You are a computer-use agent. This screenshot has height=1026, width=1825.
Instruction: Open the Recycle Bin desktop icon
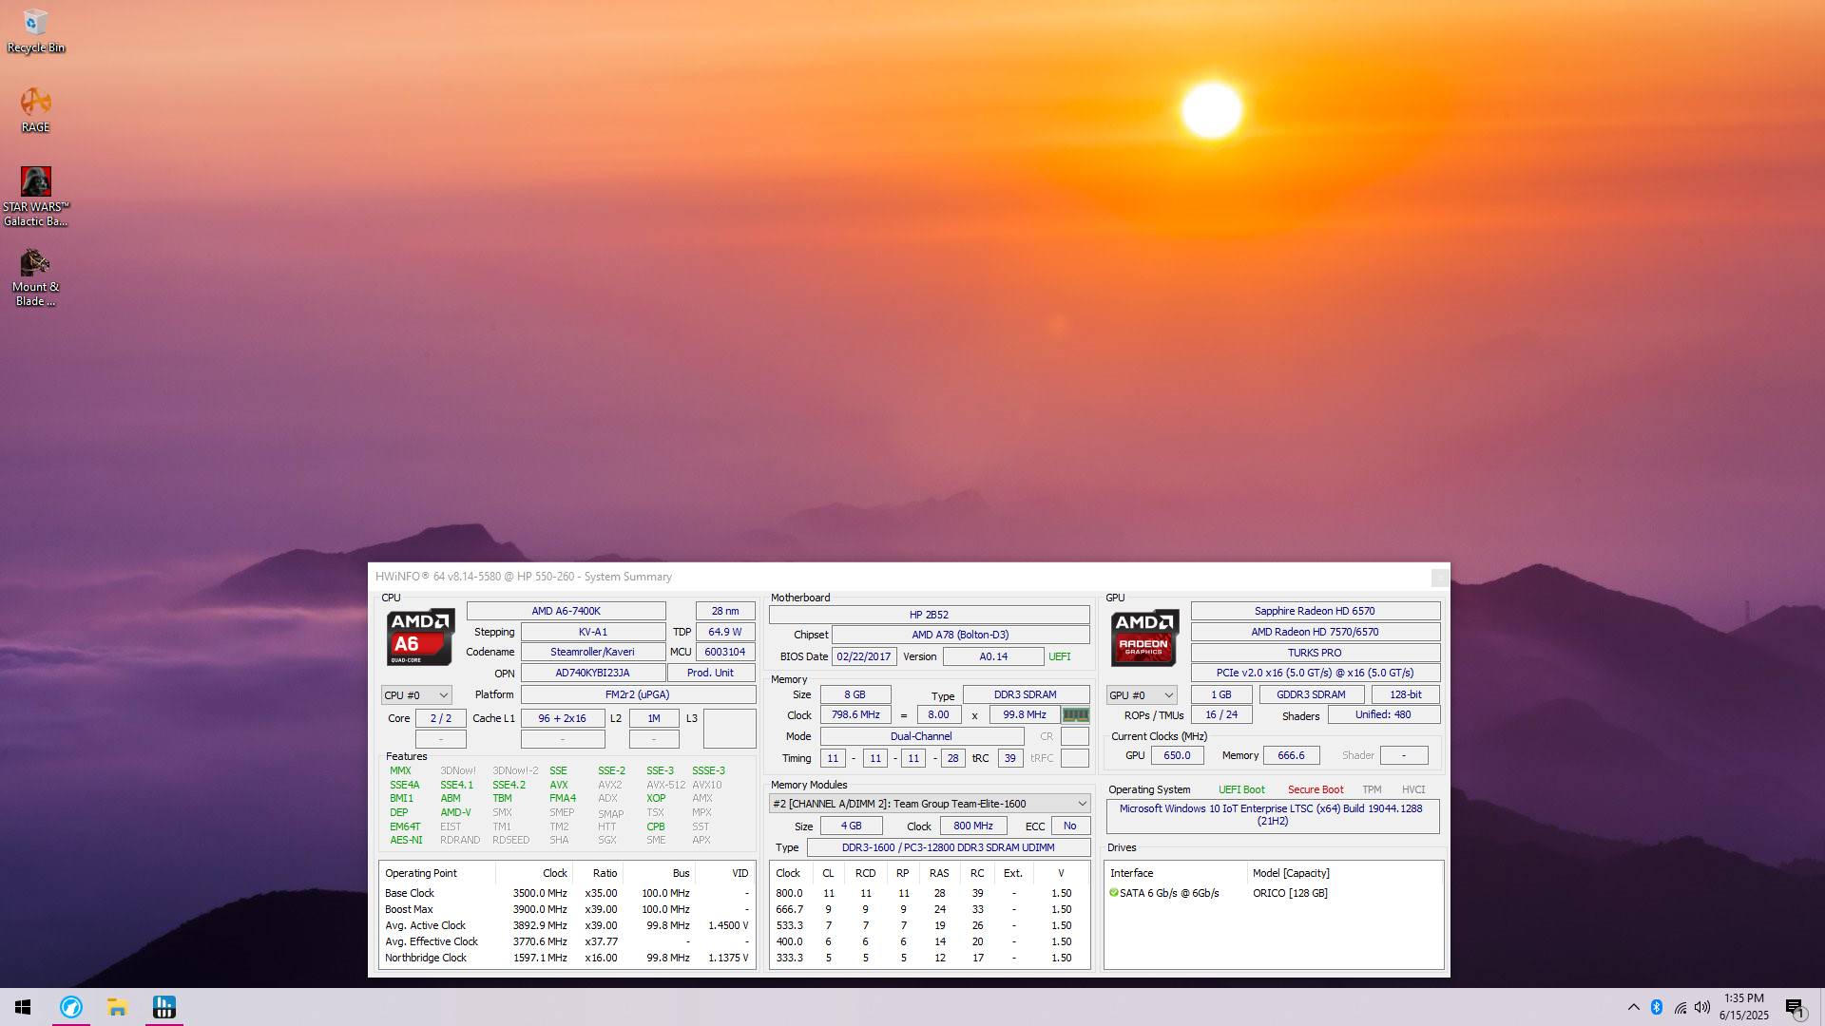tap(35, 30)
